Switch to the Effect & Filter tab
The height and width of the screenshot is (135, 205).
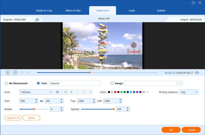point(73,11)
